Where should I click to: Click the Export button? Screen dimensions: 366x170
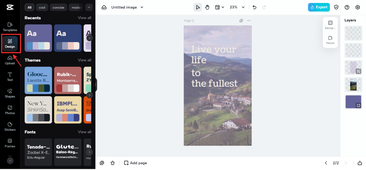point(319,7)
